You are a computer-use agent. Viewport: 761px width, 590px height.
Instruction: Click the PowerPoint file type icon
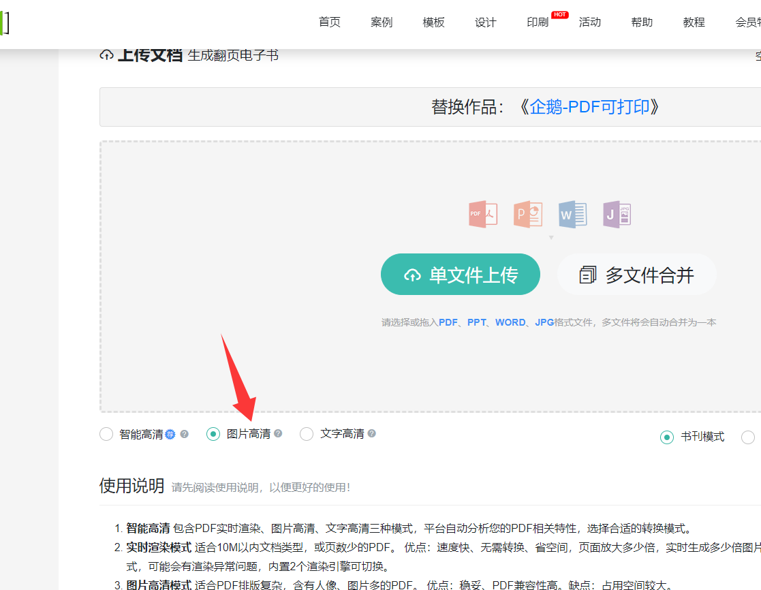(527, 215)
